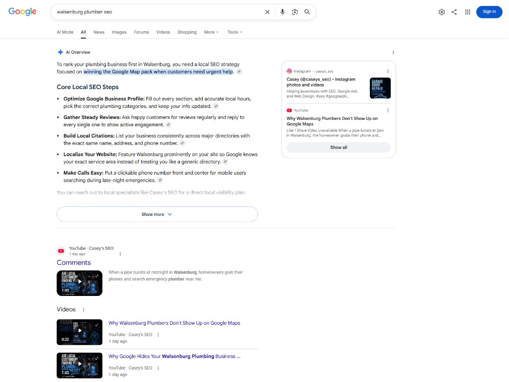Image resolution: width=509 pixels, height=382 pixels.
Task: Open AI Overview three-dot menu
Action: pyautogui.click(x=393, y=52)
